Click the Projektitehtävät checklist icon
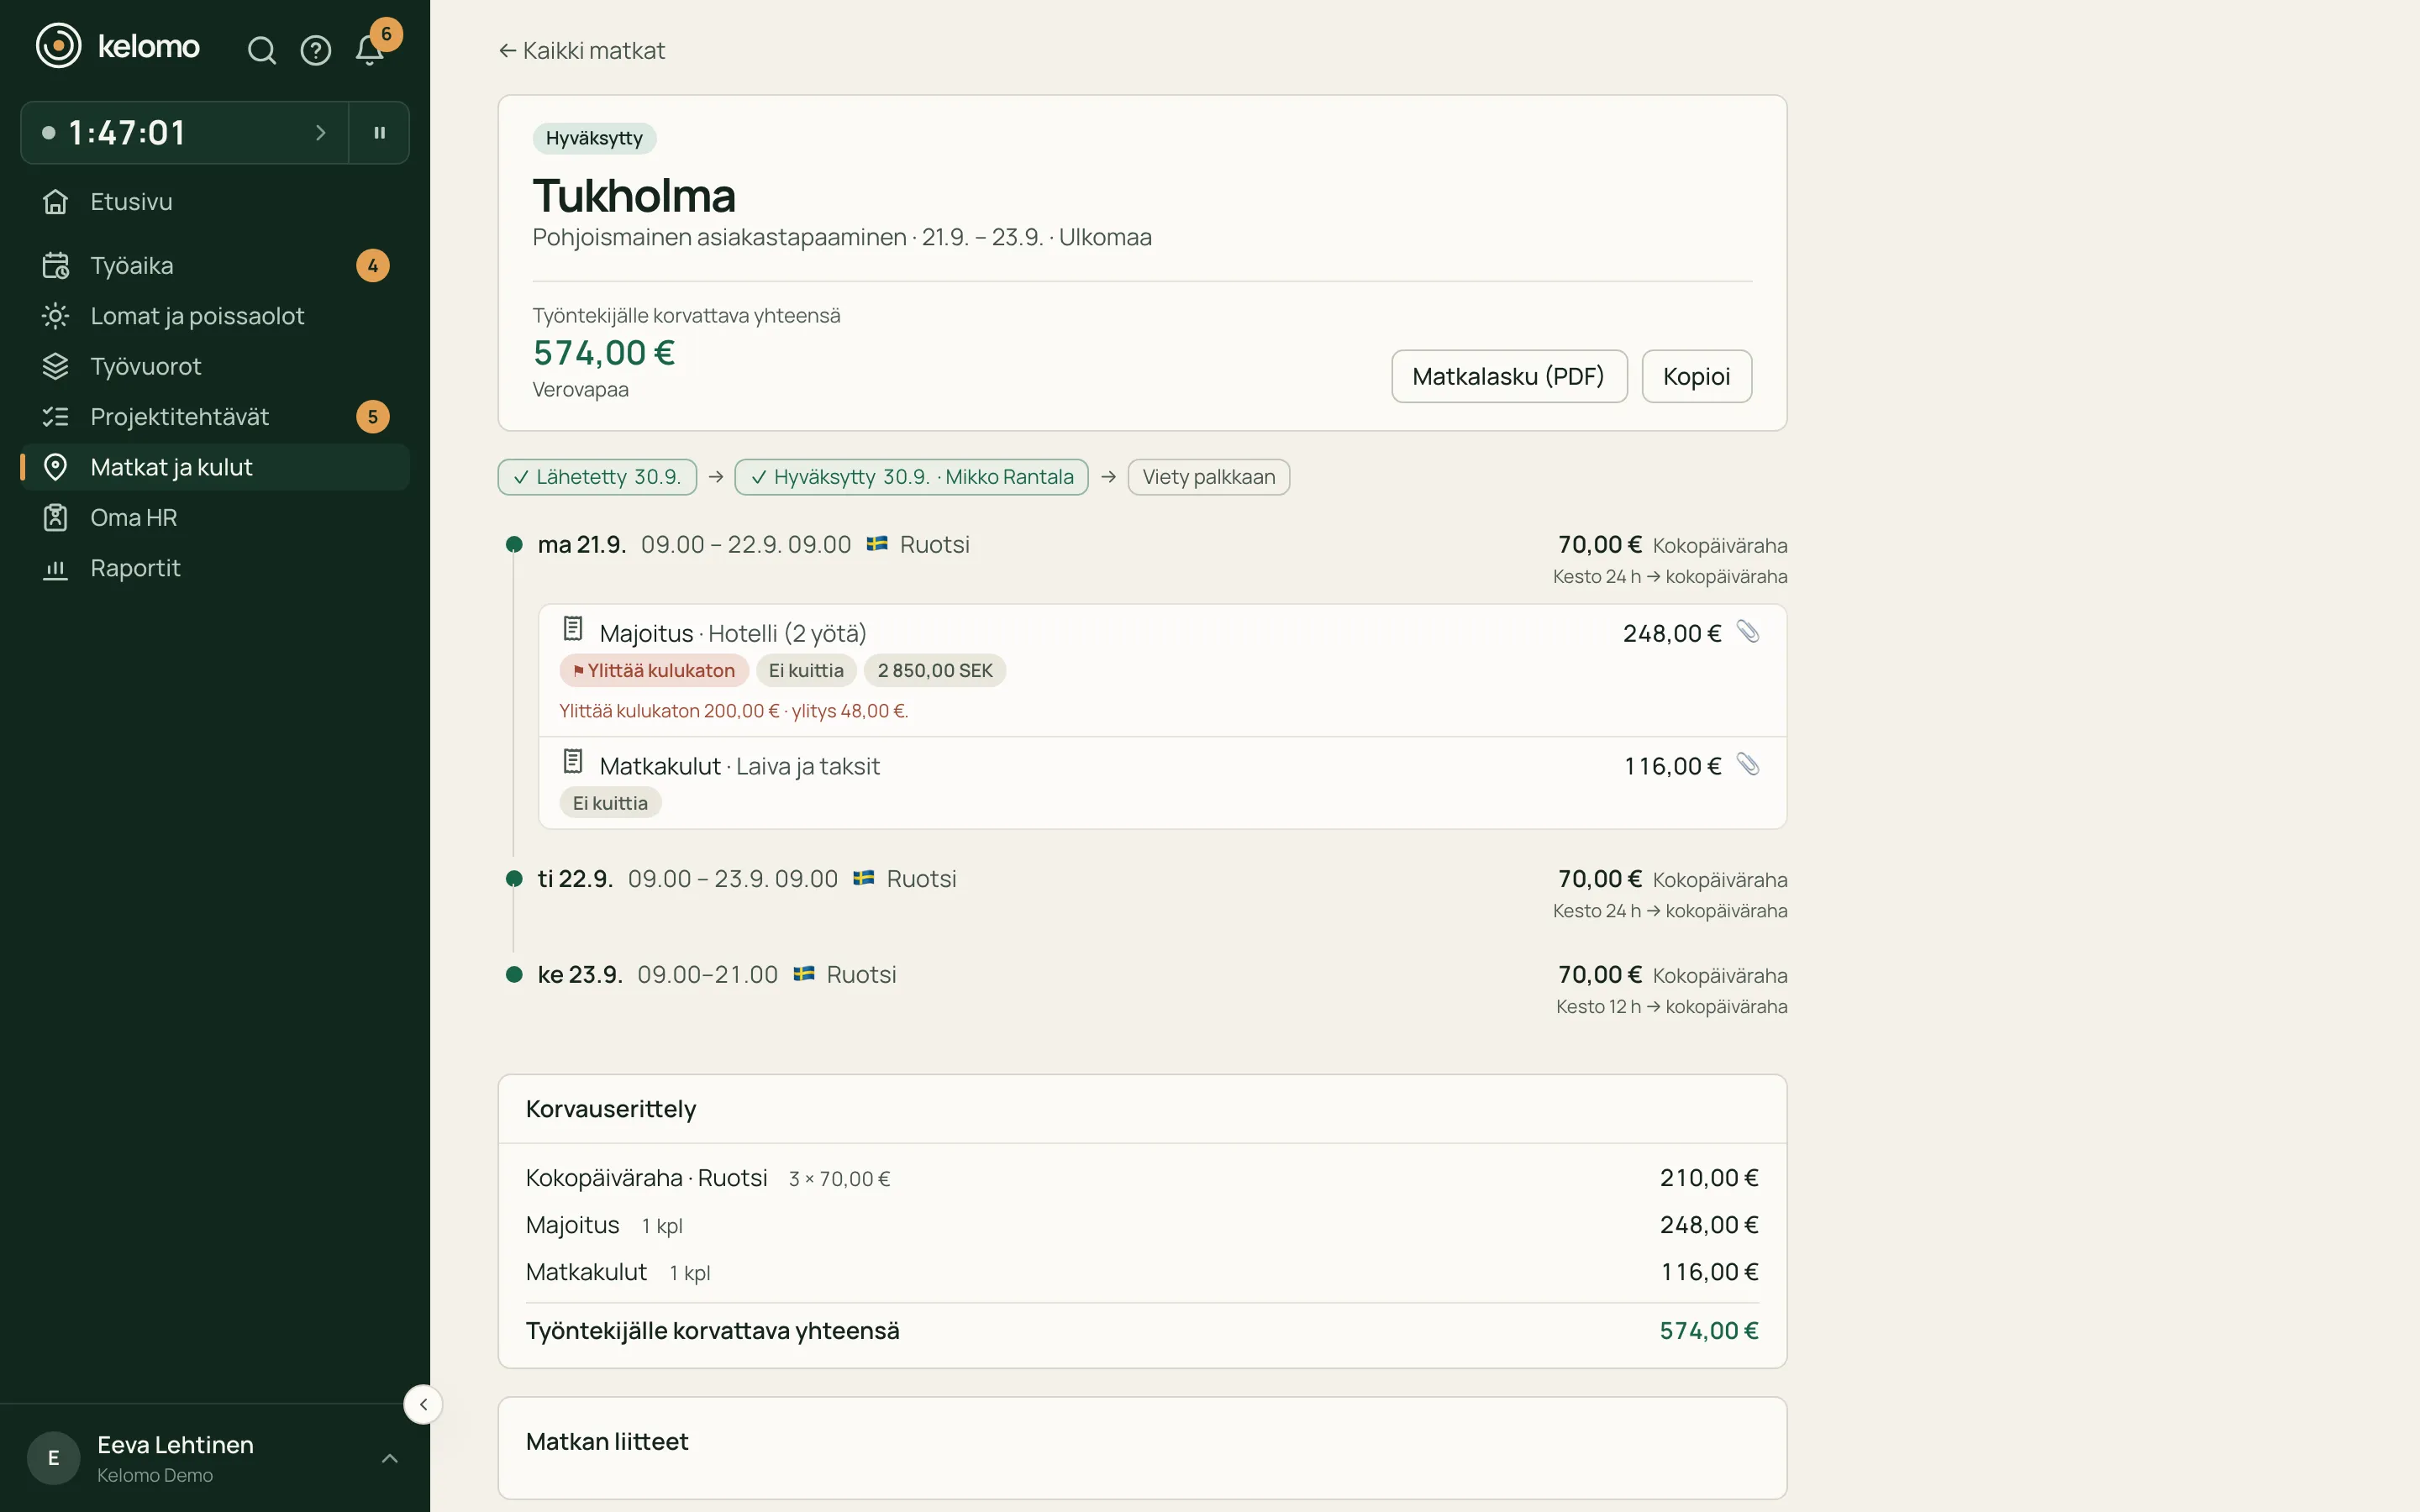The height and width of the screenshot is (1512, 2420). click(55, 417)
